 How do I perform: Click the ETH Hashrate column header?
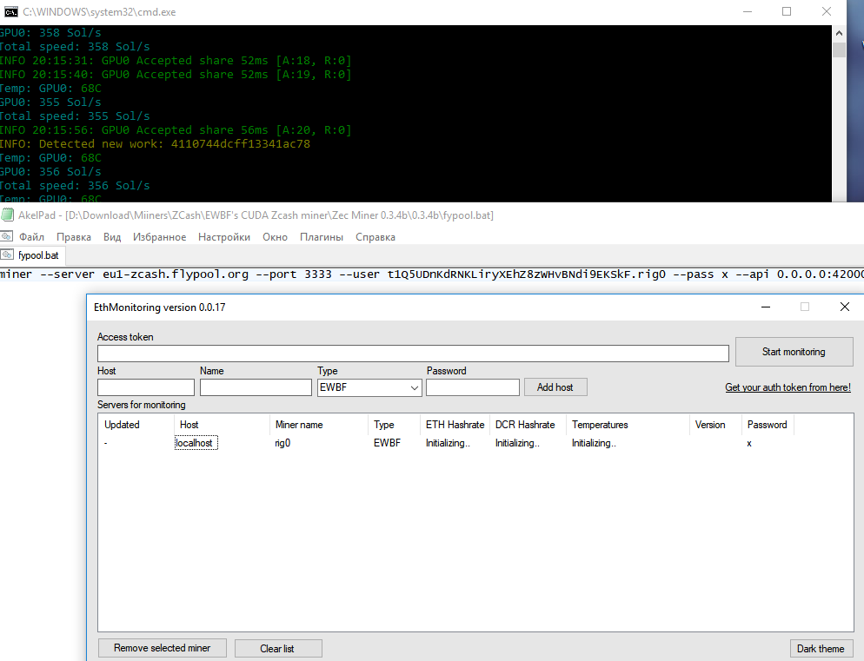[x=455, y=425]
